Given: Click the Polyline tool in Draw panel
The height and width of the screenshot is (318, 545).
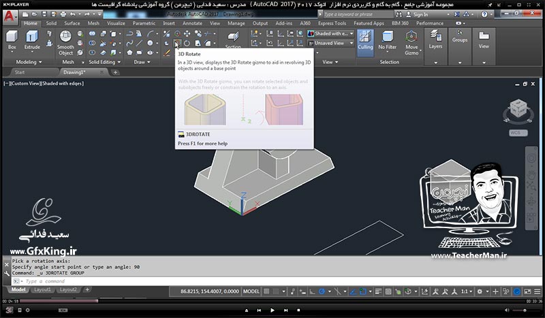Looking at the screenshot, I should tap(129, 34).
